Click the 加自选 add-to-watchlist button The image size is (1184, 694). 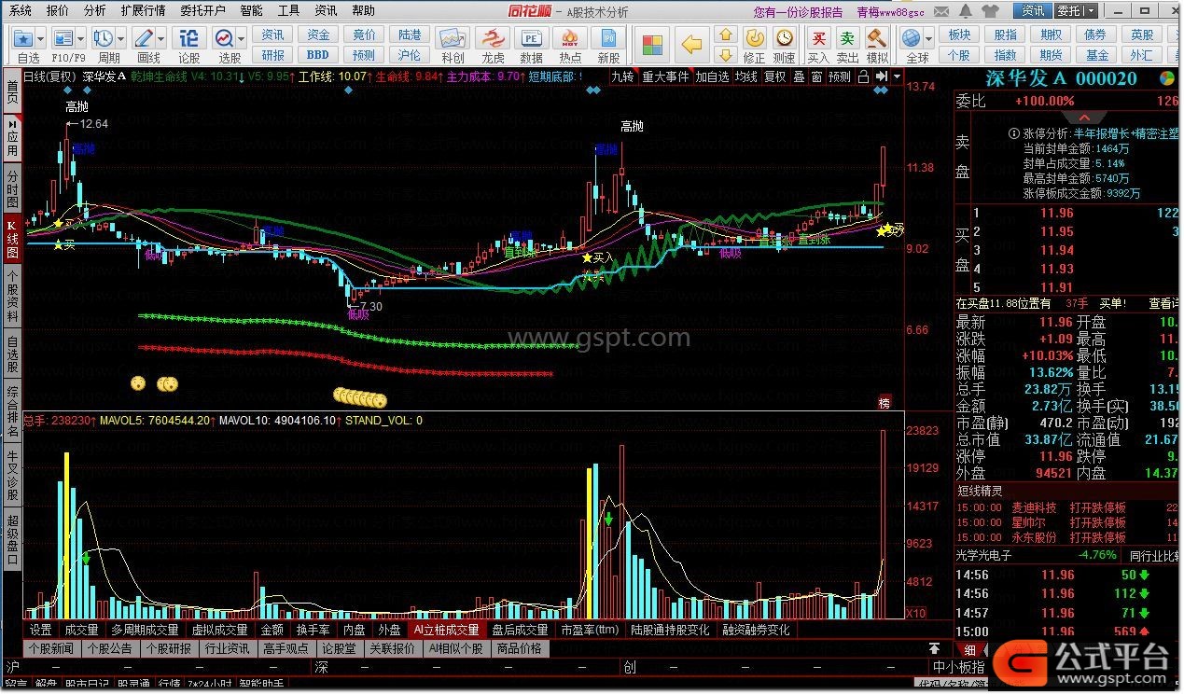coord(712,76)
